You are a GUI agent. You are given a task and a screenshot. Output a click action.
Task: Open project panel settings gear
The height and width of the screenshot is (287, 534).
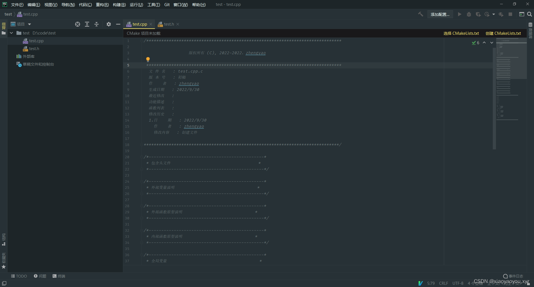(x=109, y=24)
